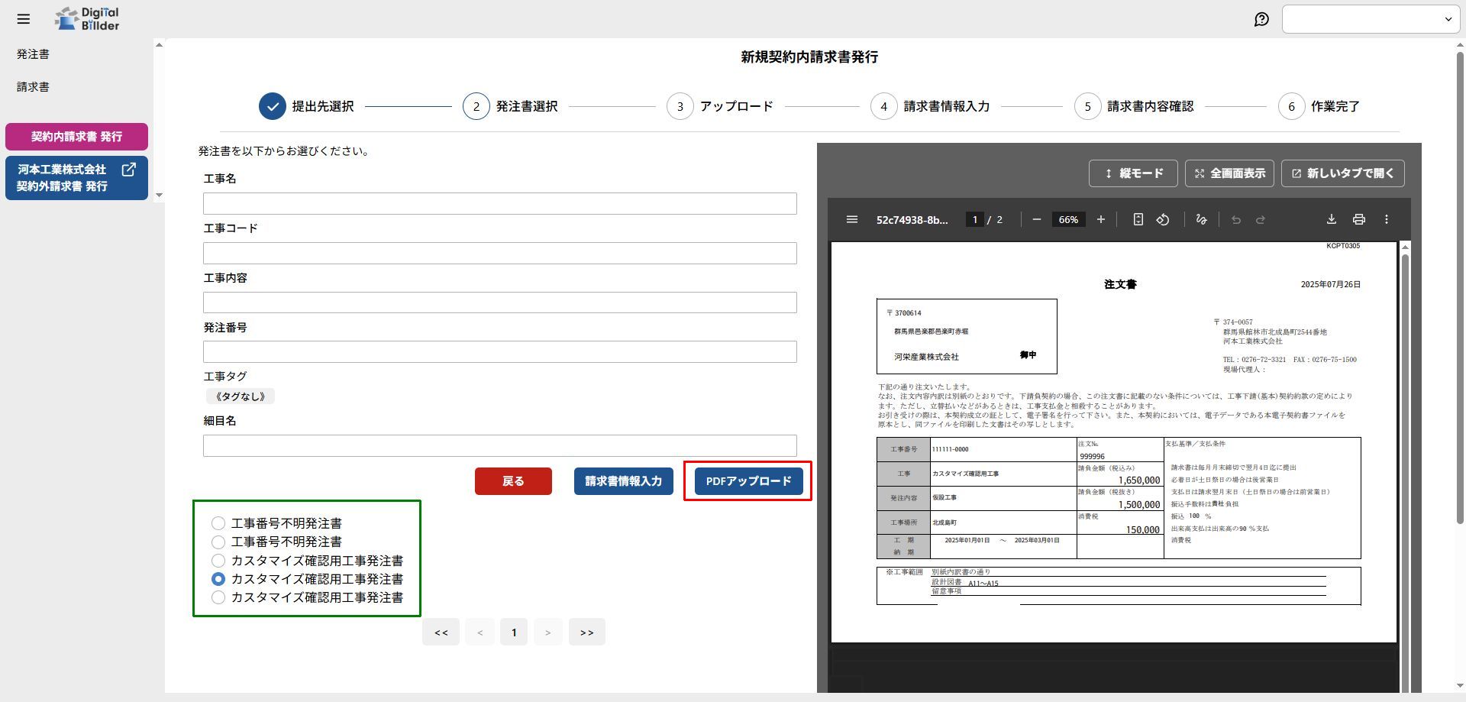Open 請求書 in the sidebar
This screenshot has width=1466, height=702.
click(x=33, y=87)
